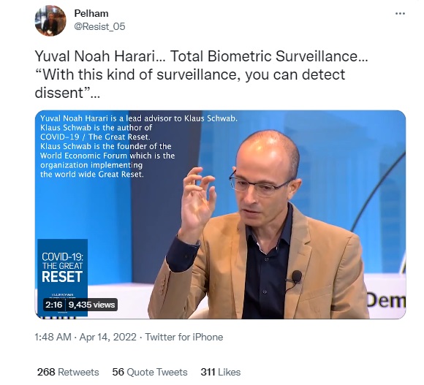The image size is (424, 385).
Task: Open Pelham's profile picture
Action: point(50,20)
